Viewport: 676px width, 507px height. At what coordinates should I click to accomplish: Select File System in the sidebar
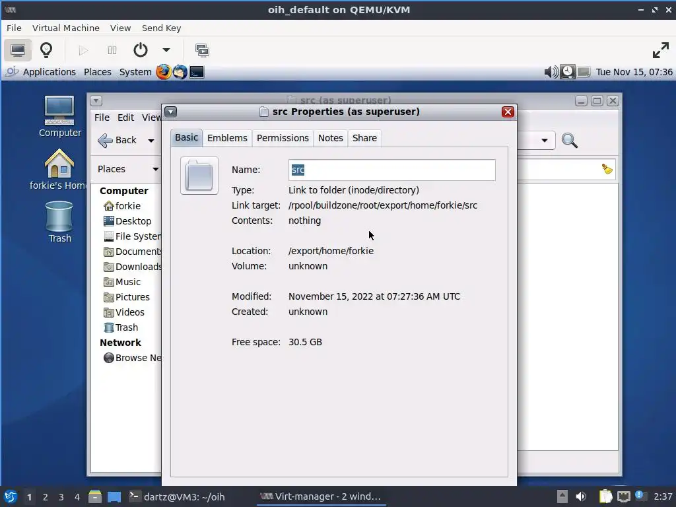(x=133, y=236)
